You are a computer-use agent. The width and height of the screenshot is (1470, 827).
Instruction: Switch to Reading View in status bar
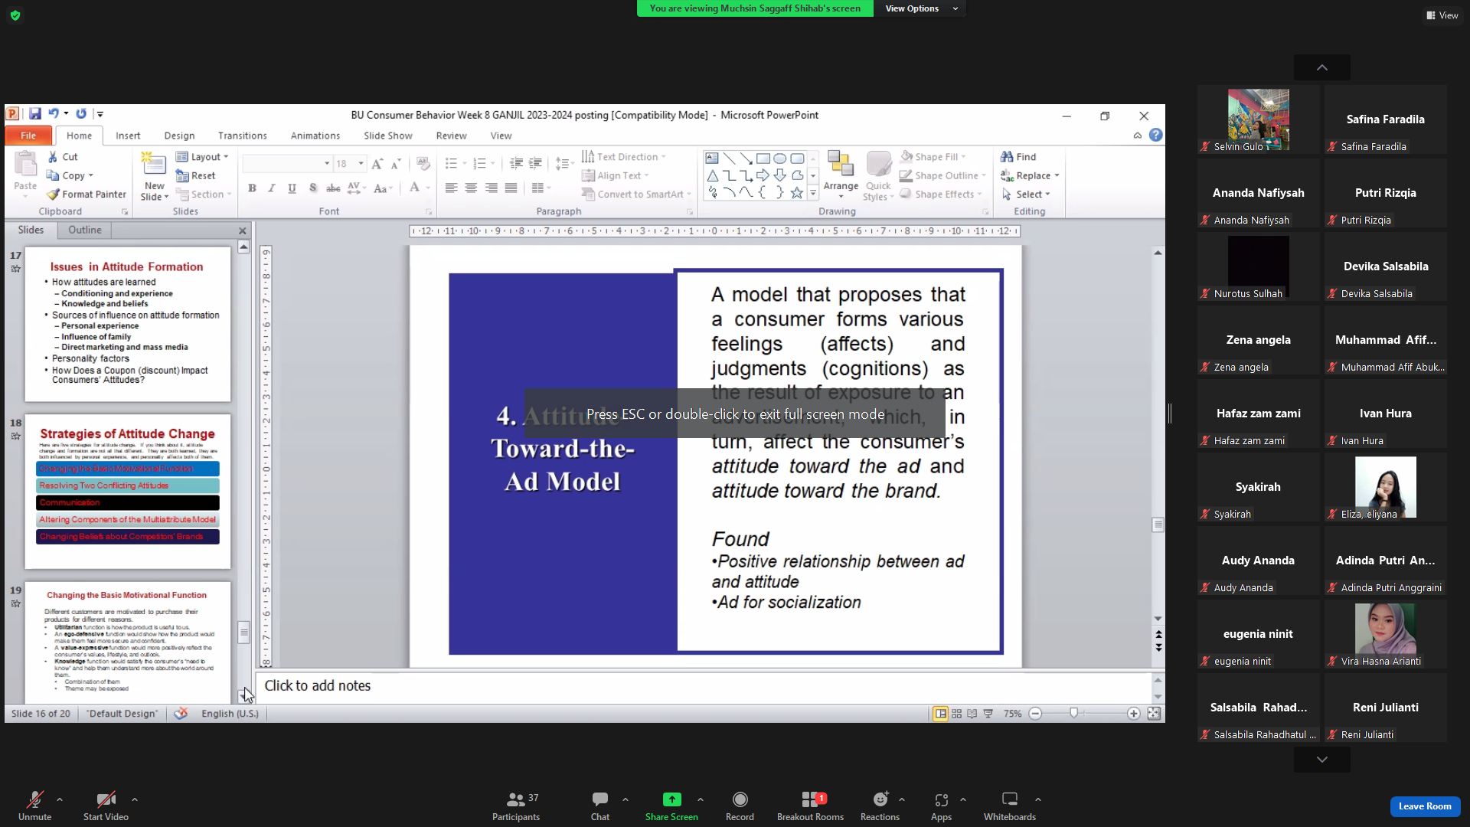tap(972, 714)
